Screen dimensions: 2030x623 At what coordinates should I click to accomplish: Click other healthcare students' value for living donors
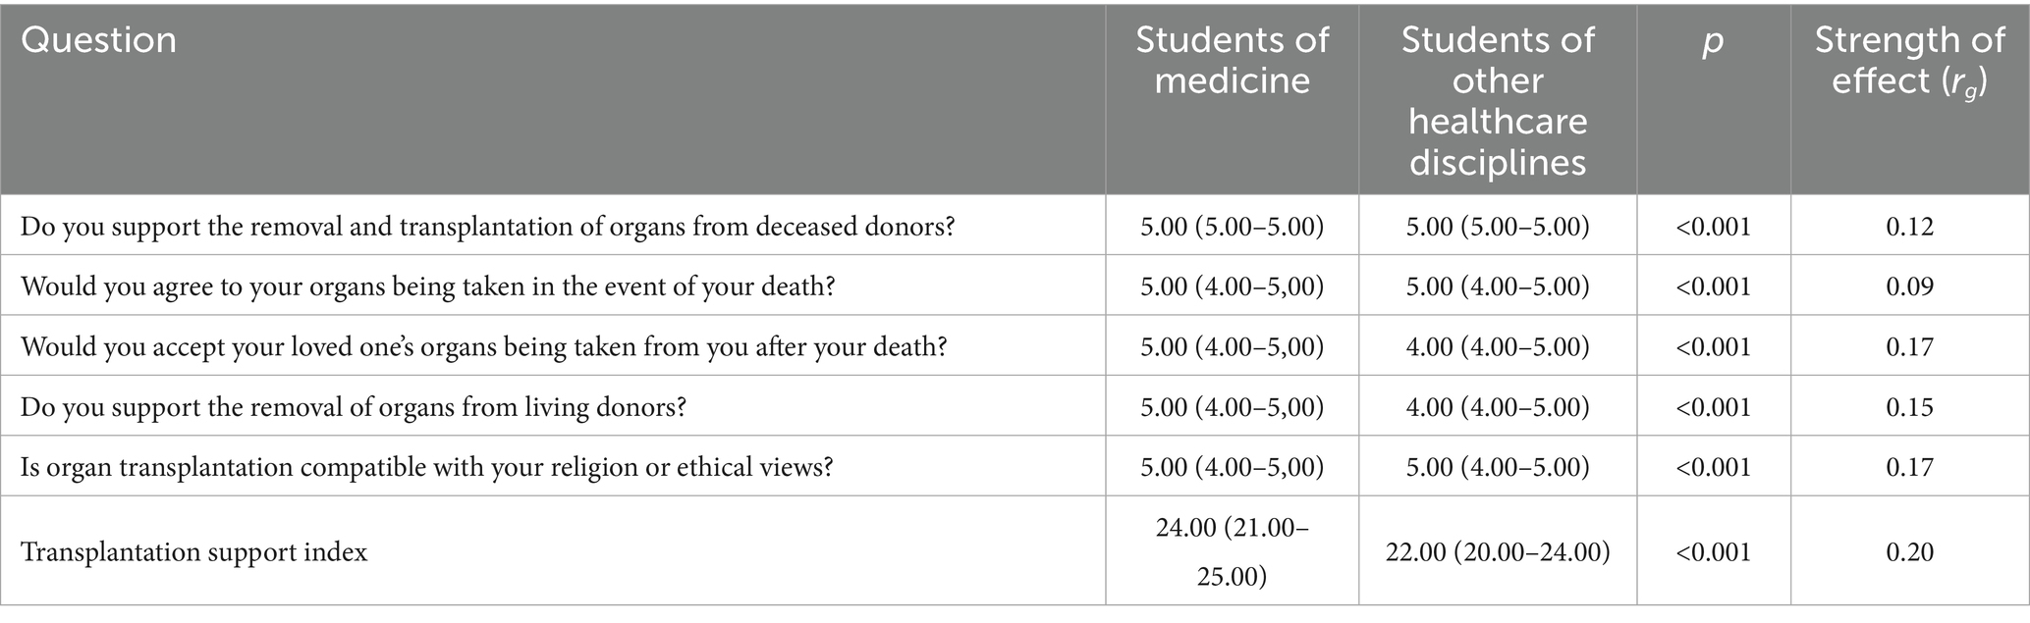pyautogui.click(x=1497, y=406)
